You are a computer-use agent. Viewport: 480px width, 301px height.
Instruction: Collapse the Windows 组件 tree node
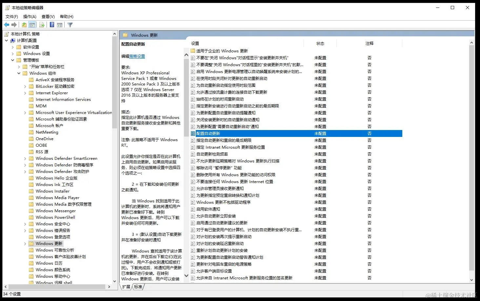[x=19, y=73]
